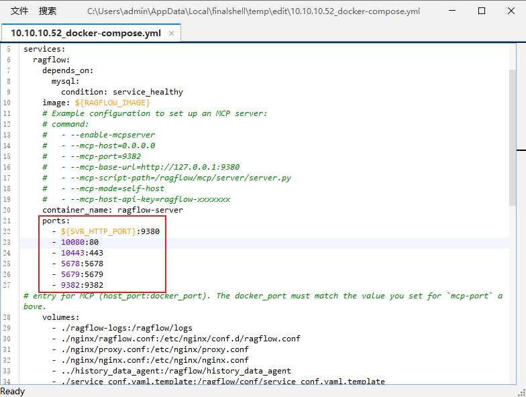Click the service_conf.yaml.template volume entry
The width and height of the screenshot is (526, 397).
223,381
